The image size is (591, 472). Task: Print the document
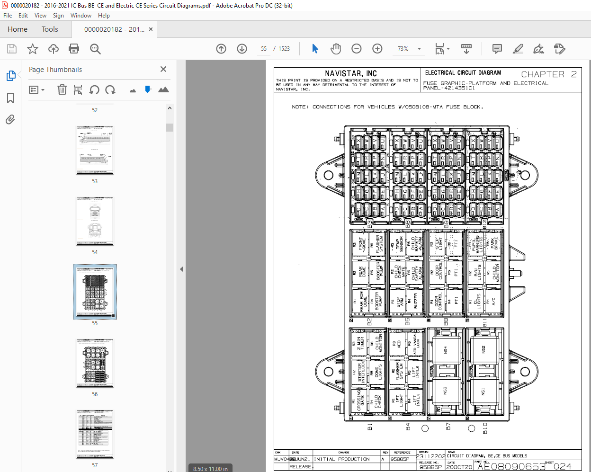click(x=74, y=49)
